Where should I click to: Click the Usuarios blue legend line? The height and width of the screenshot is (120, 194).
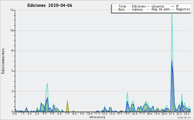[x=148, y=6]
